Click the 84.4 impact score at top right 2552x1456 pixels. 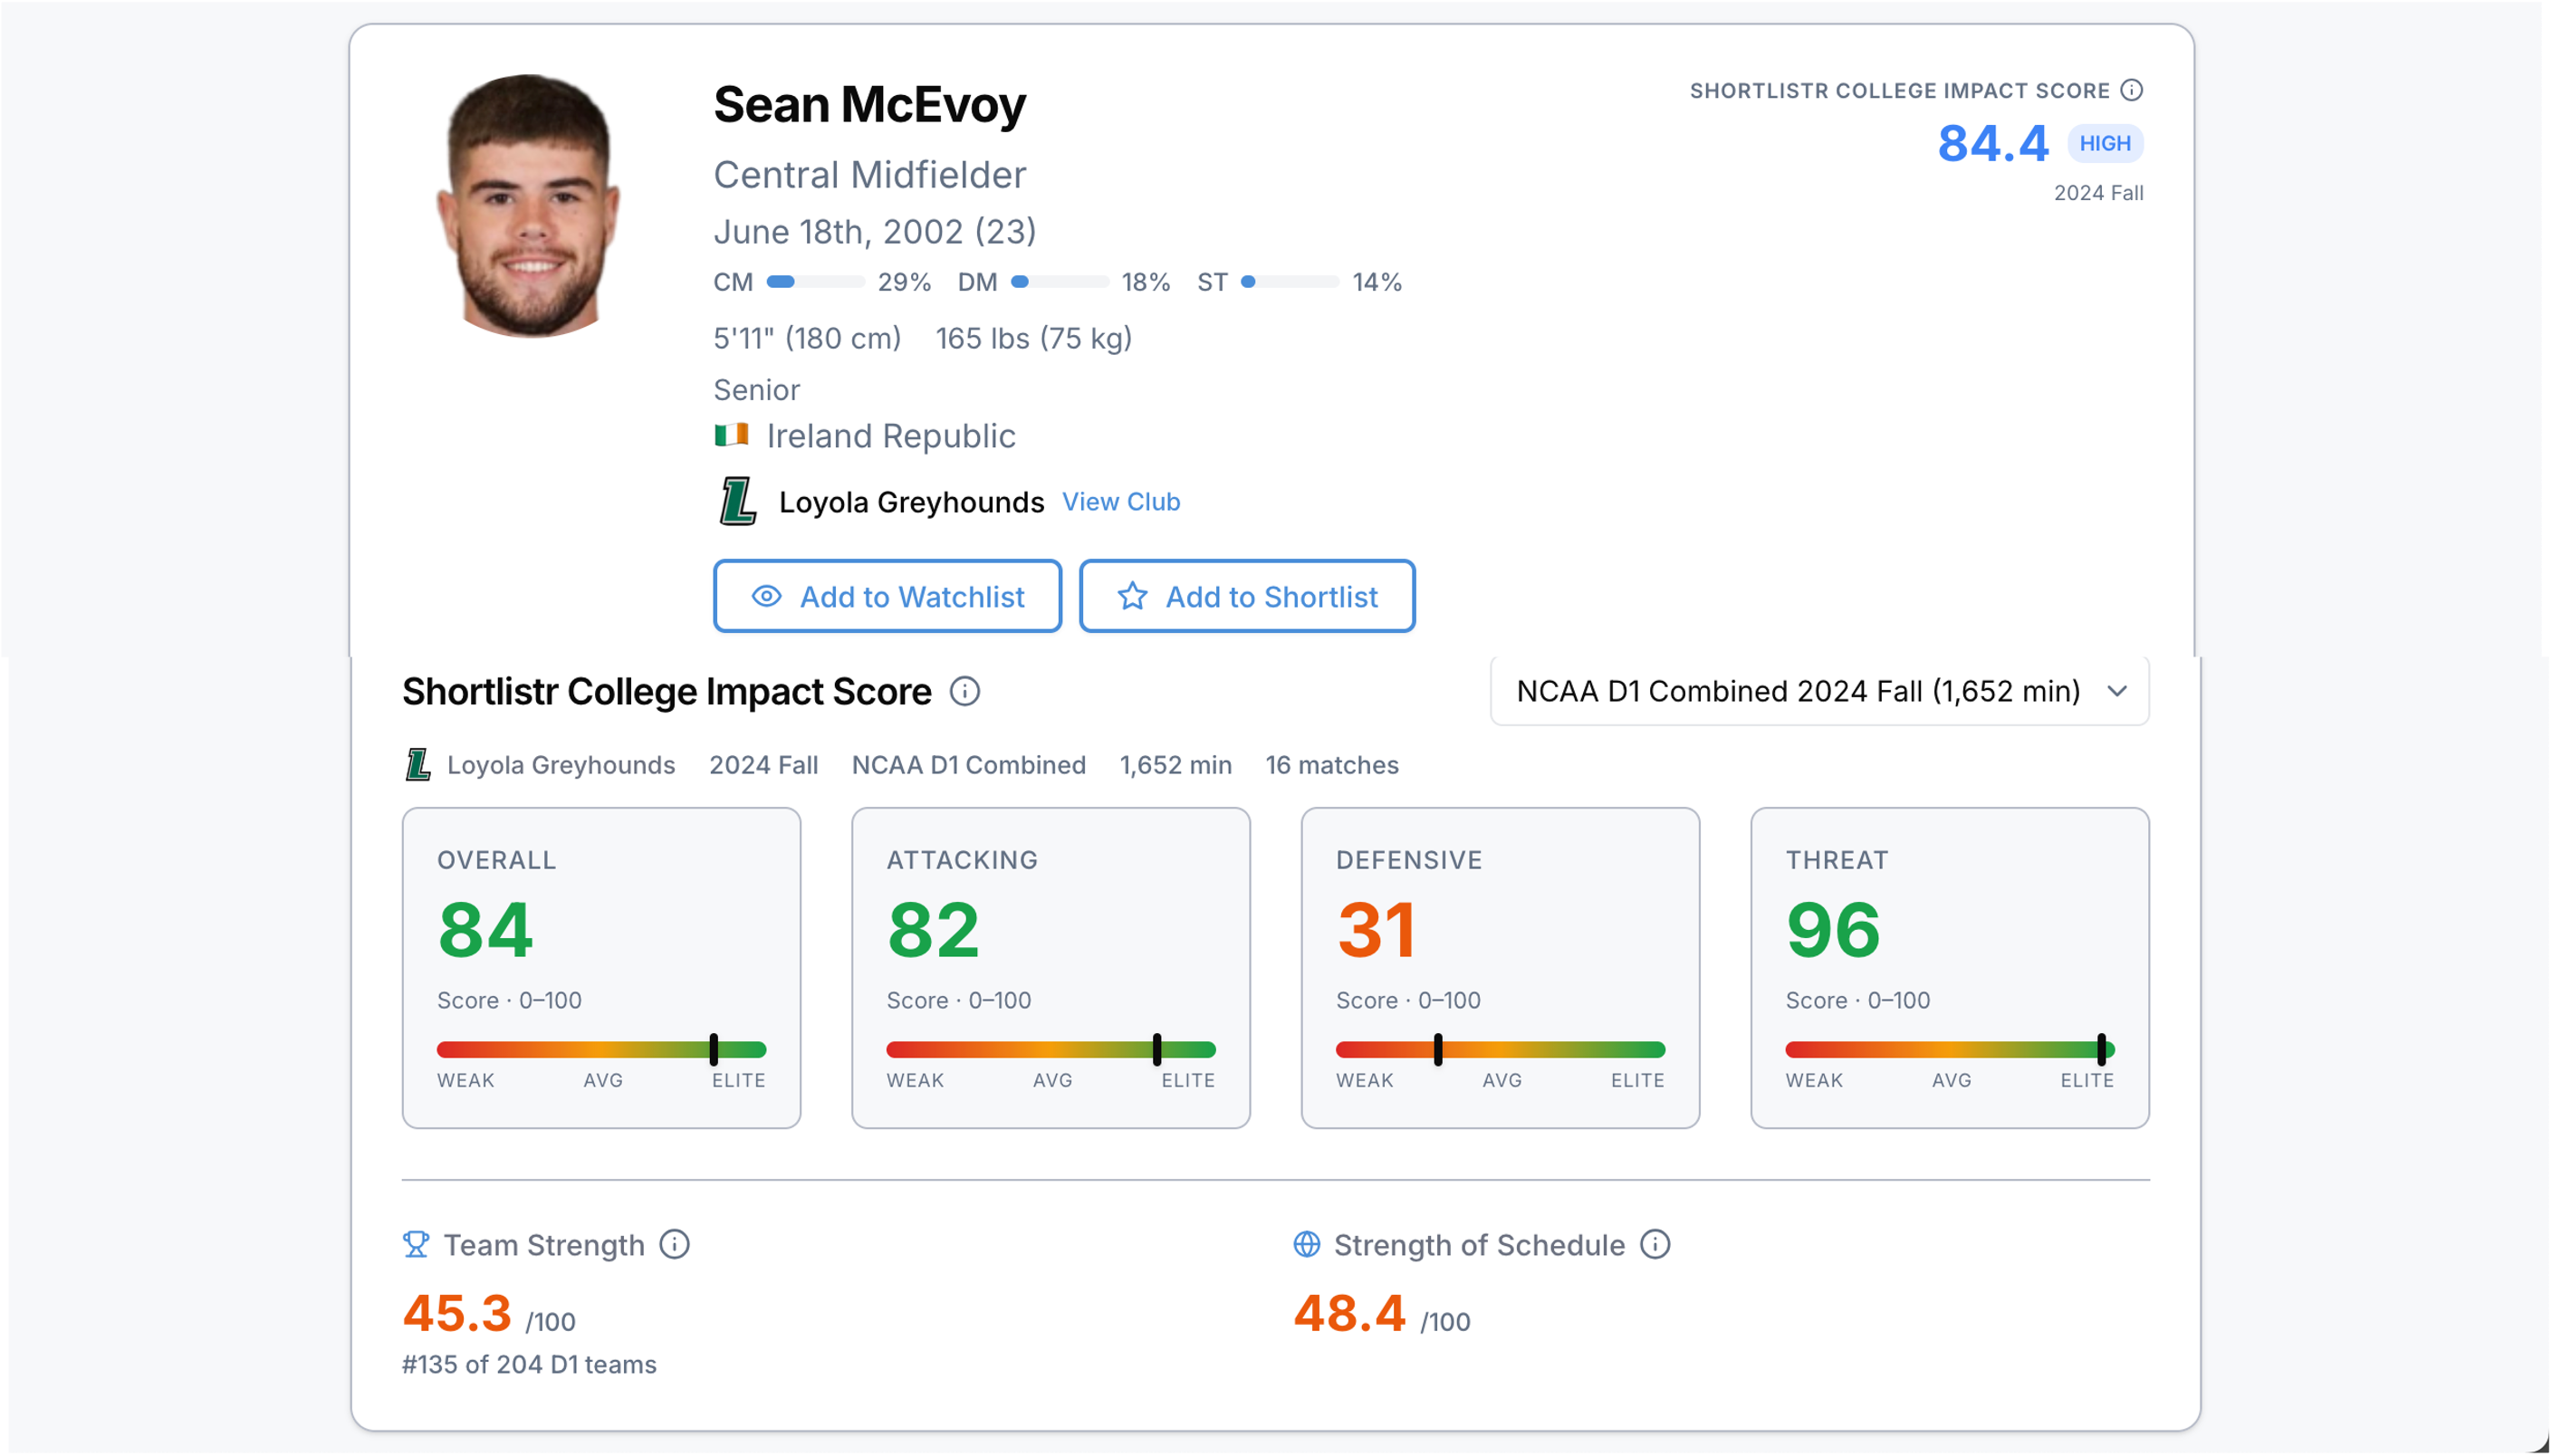[1993, 143]
